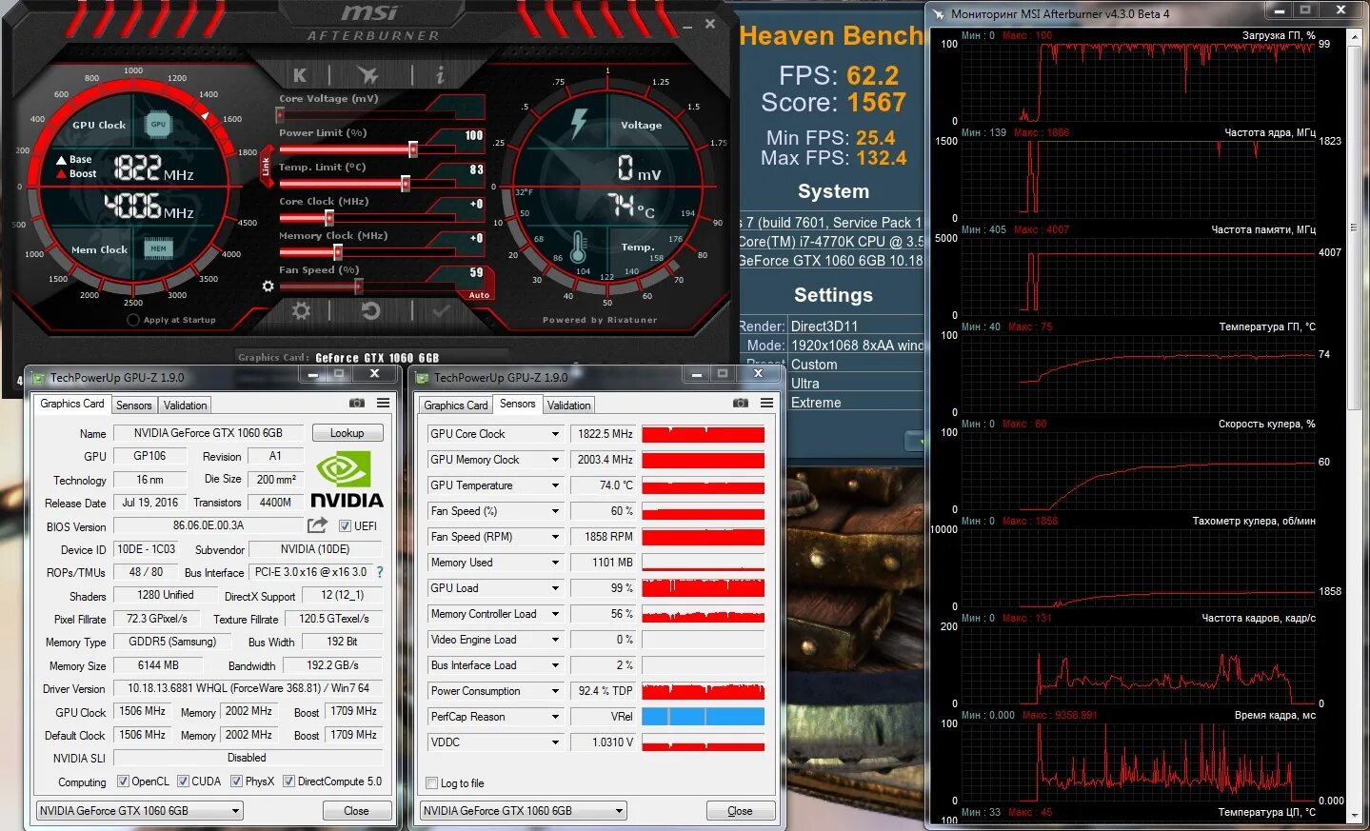Open the GPU Core Clock sensor dropdown
The width and height of the screenshot is (1370, 831).
pos(555,434)
